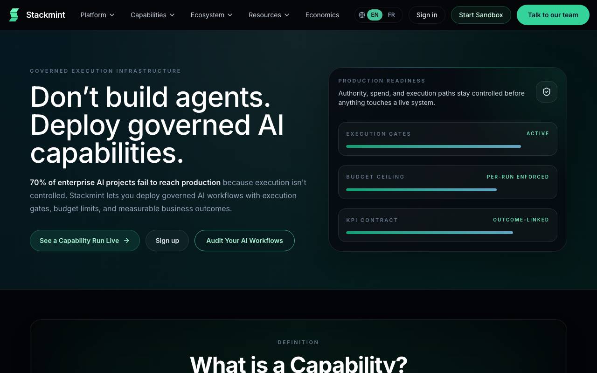Open the Resources dropdown menu
Screen dimensions: 597x373
[x=269, y=15]
